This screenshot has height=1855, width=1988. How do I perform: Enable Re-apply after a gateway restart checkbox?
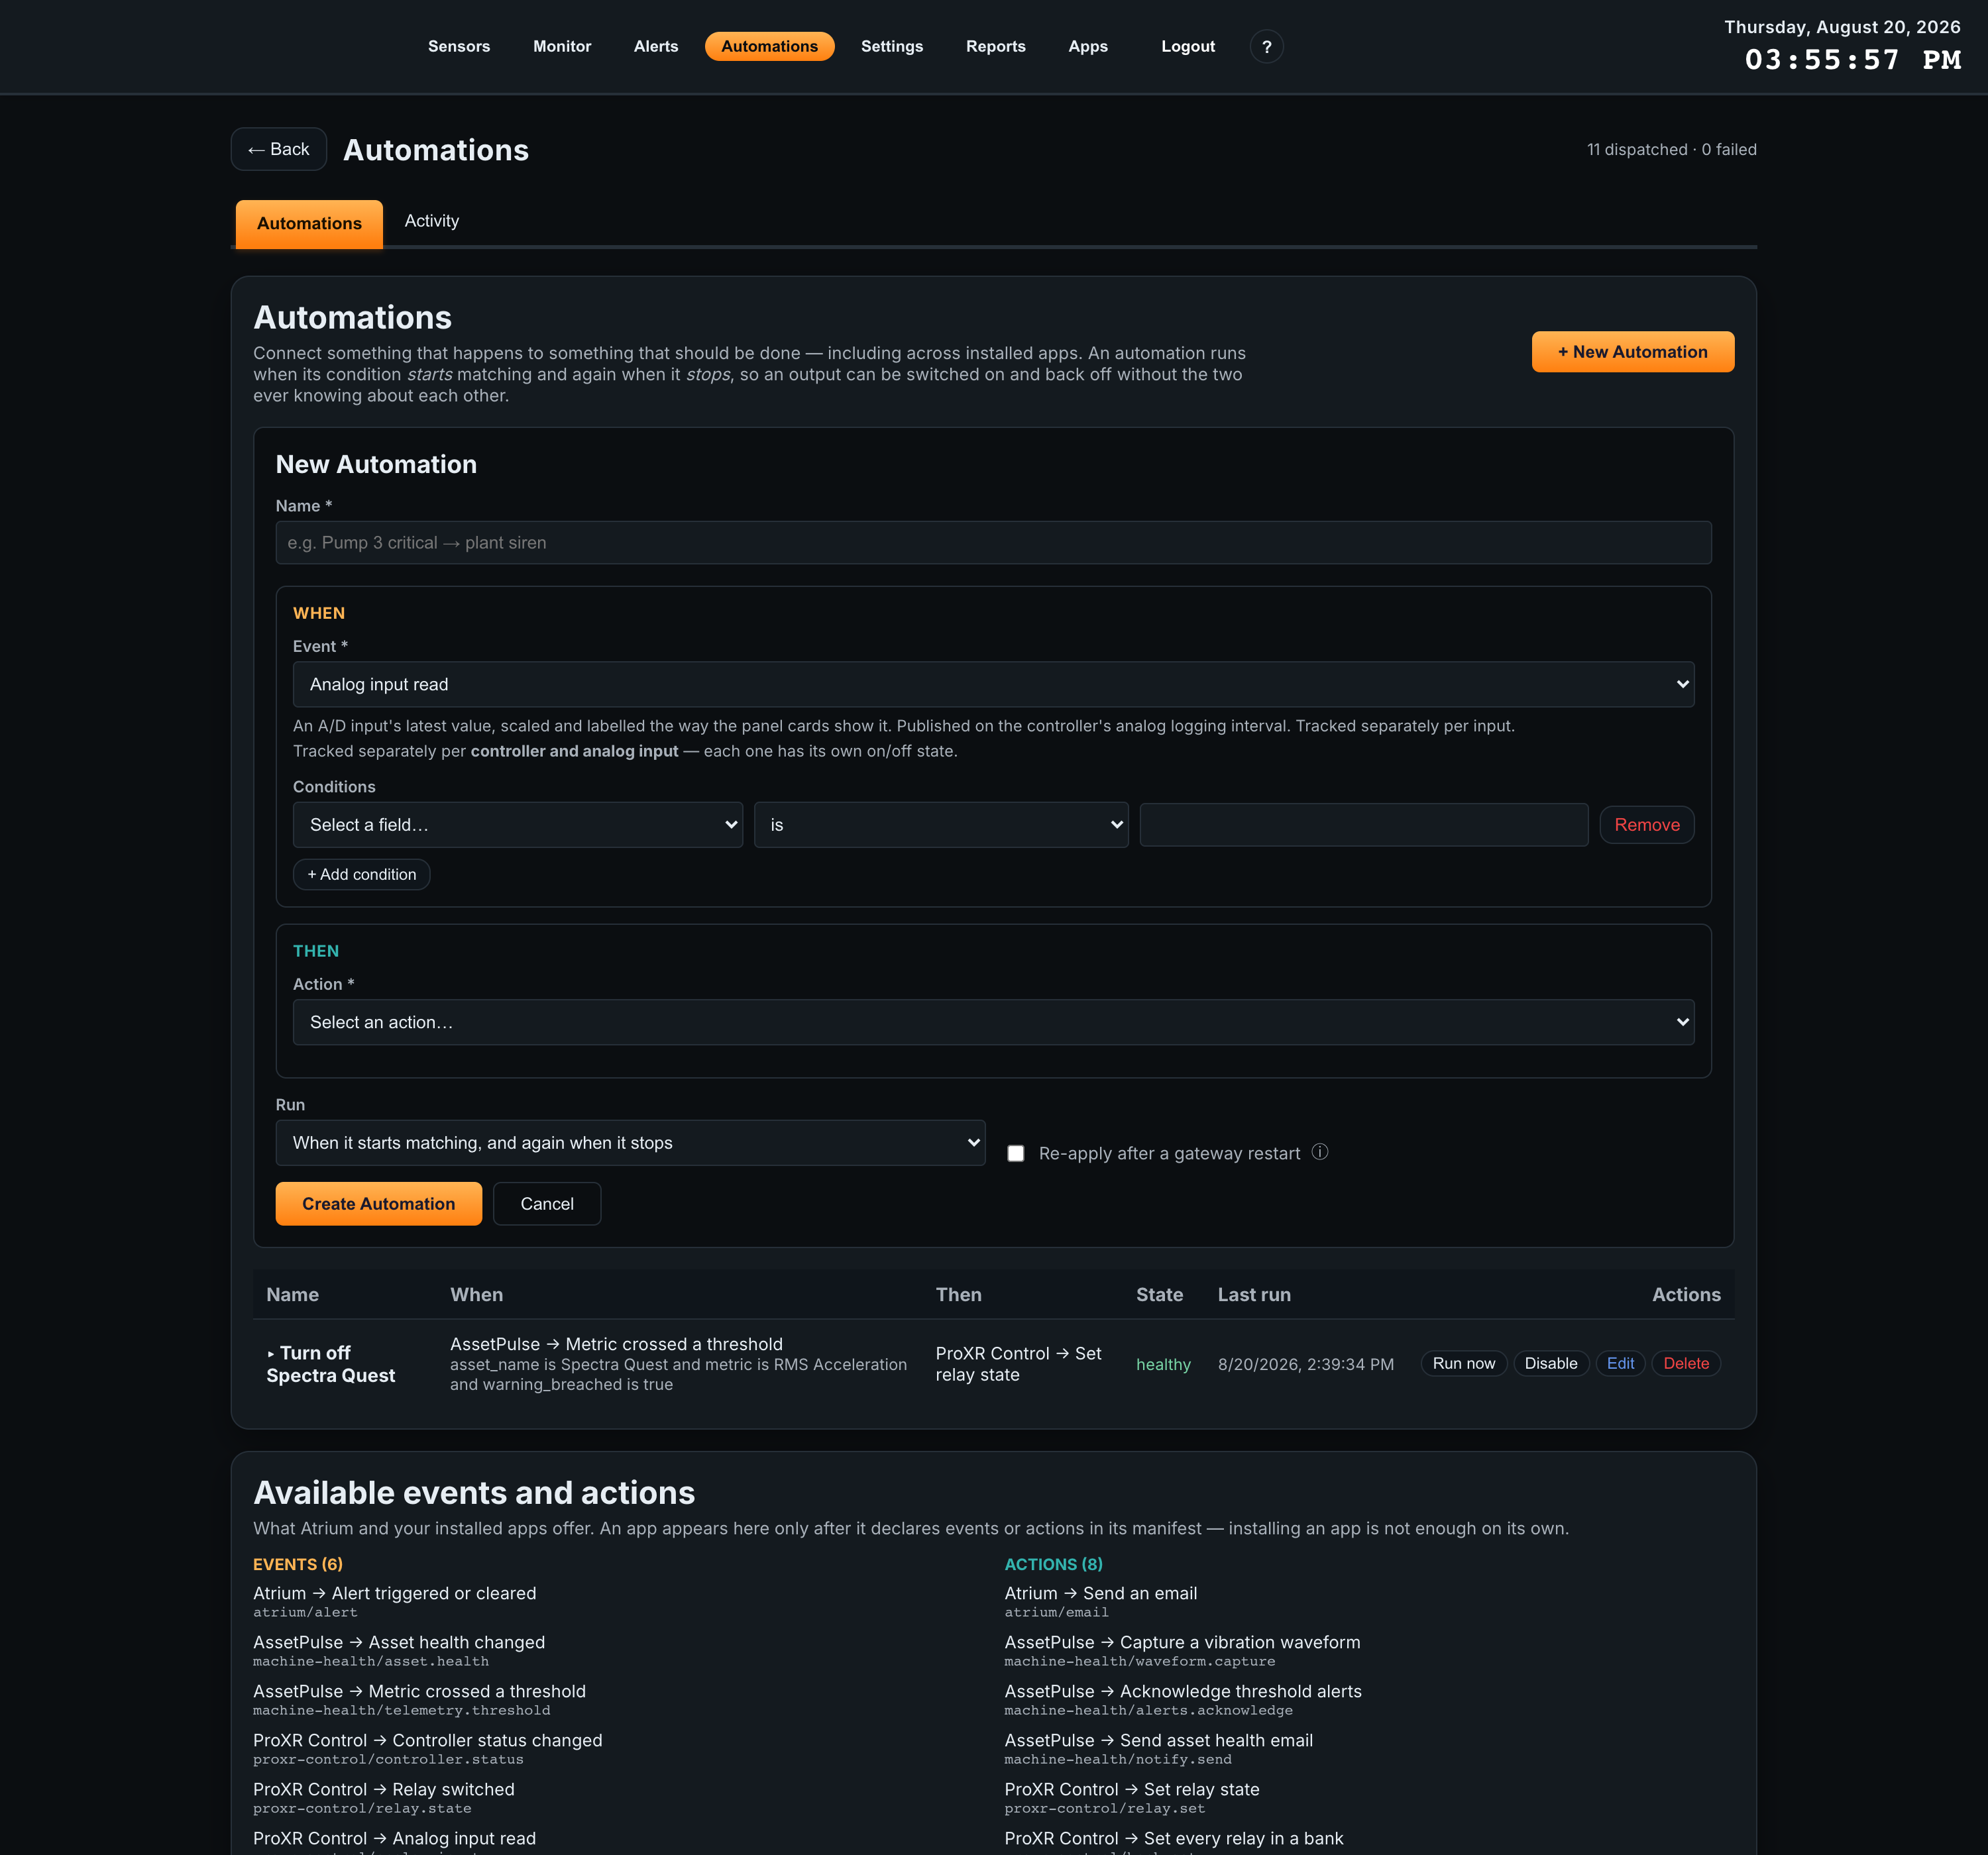coord(1016,1153)
